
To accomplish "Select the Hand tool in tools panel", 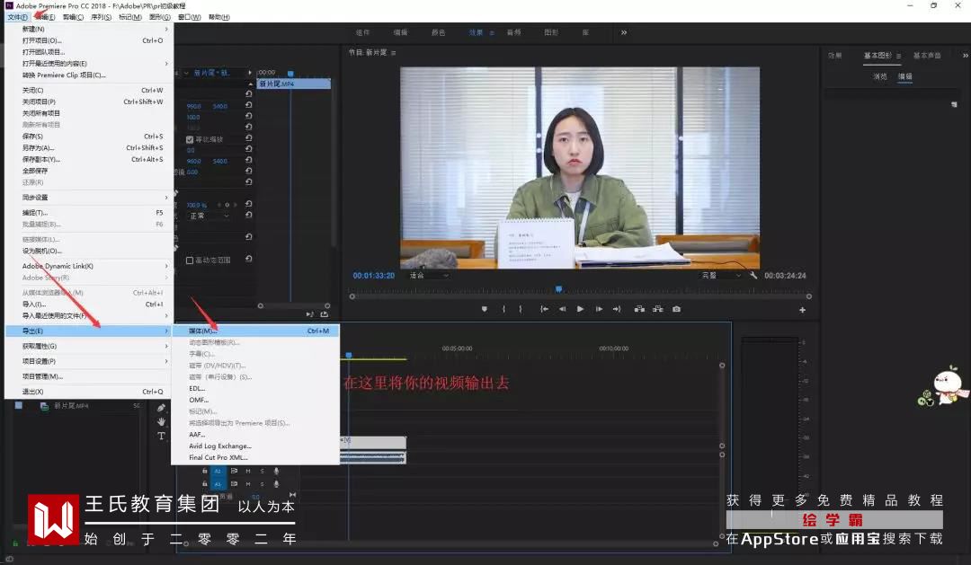I will click(161, 422).
